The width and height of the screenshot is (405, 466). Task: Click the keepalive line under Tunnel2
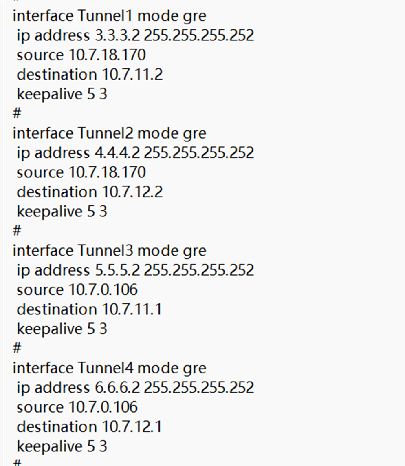[x=62, y=211]
